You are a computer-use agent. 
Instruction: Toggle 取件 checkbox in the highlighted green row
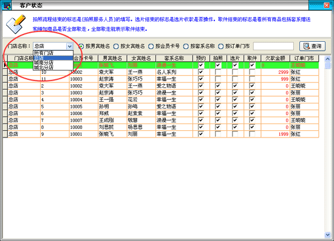(252, 65)
